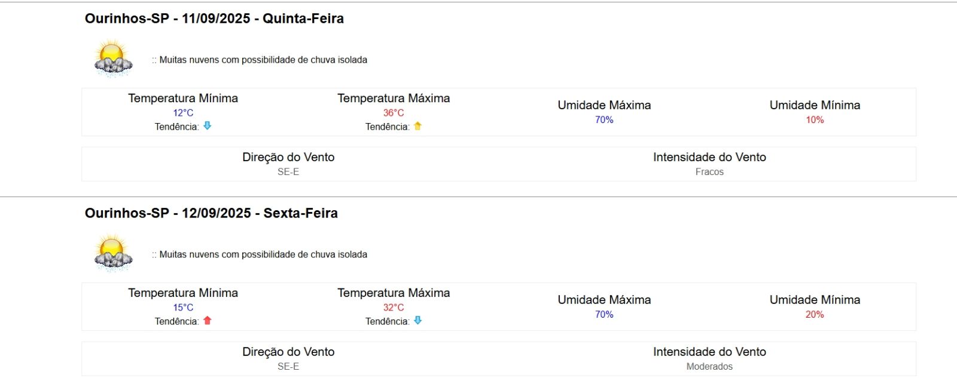Click the Moderados wind intensity value

(x=709, y=367)
